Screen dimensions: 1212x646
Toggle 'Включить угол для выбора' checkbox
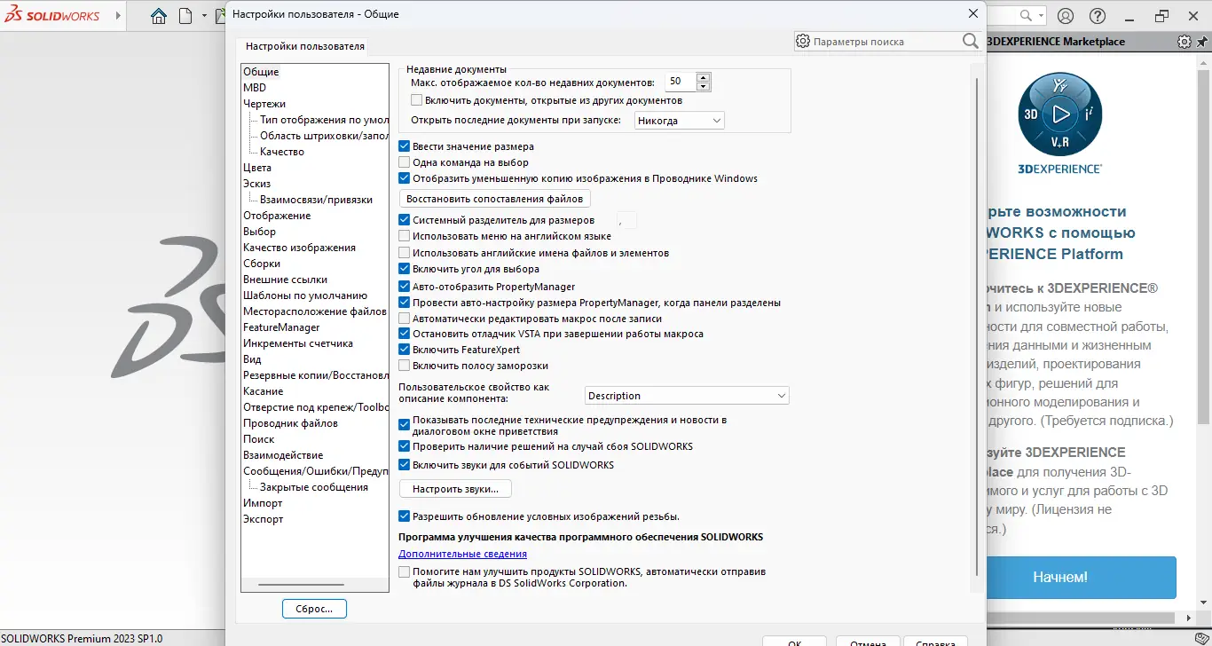pyautogui.click(x=405, y=269)
